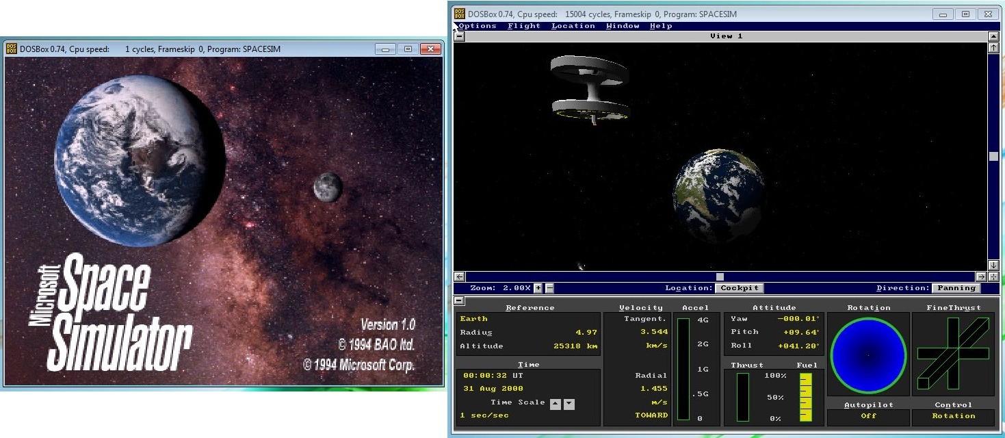Viewport: 1005px width, 438px height.
Task: Click the Radius value 4.97
Action: 588,333
